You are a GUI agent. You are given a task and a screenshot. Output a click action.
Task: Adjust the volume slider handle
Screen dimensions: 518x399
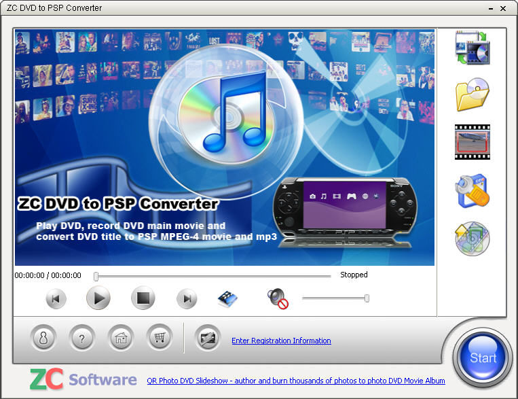(367, 298)
